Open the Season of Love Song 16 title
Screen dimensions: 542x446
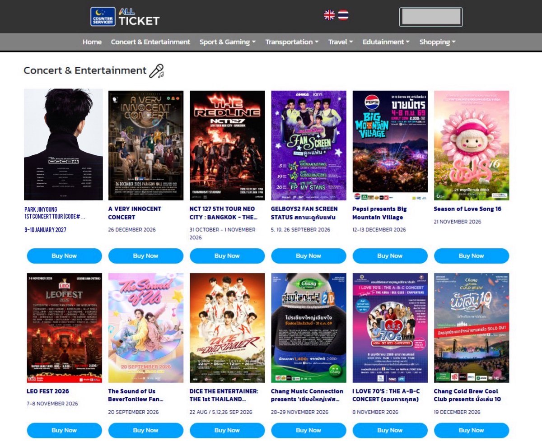pyautogui.click(x=467, y=209)
